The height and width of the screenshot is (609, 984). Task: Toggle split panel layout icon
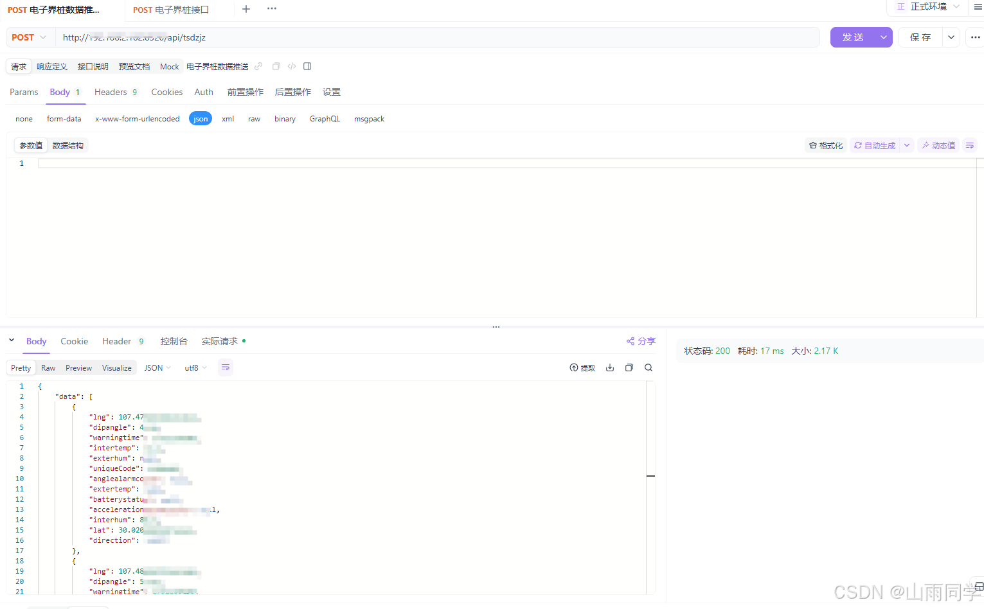(x=307, y=66)
